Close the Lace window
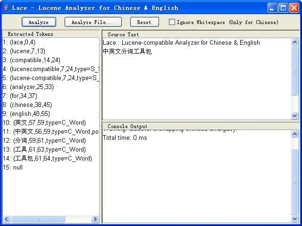 pos(294,8)
